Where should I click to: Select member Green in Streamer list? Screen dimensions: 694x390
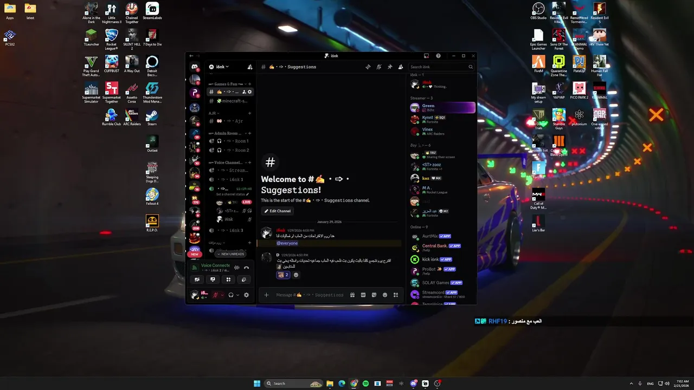442,108
